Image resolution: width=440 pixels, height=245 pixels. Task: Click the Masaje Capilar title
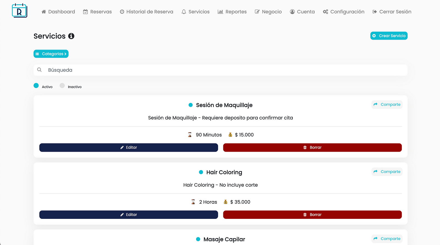coord(224,239)
